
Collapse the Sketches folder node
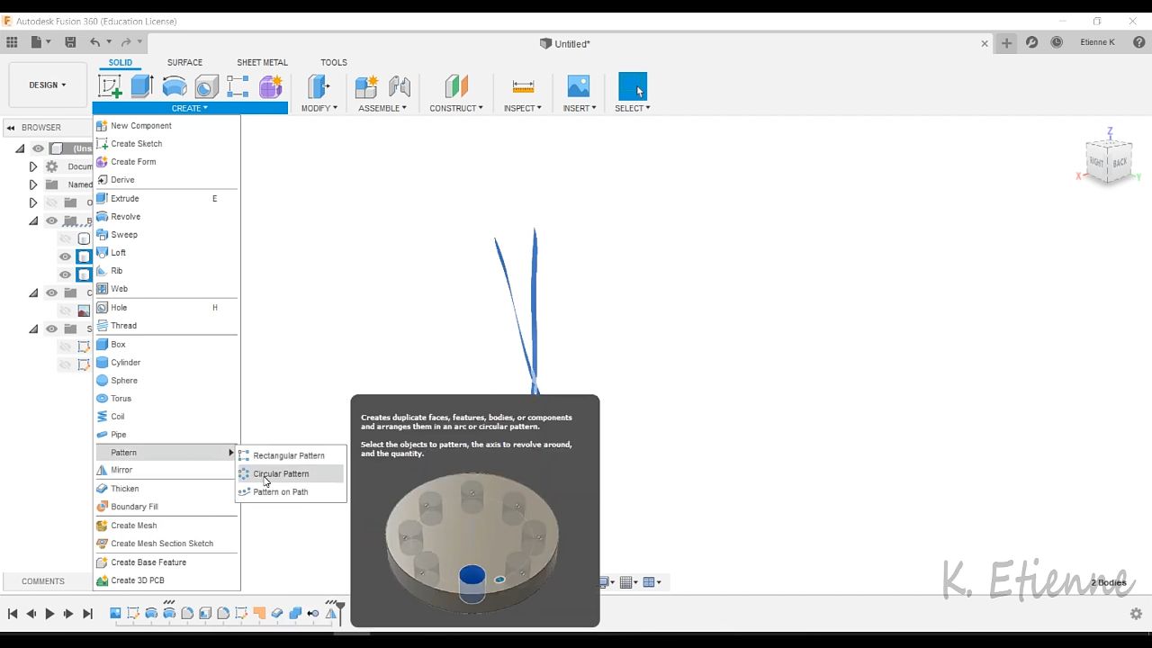[33, 328]
